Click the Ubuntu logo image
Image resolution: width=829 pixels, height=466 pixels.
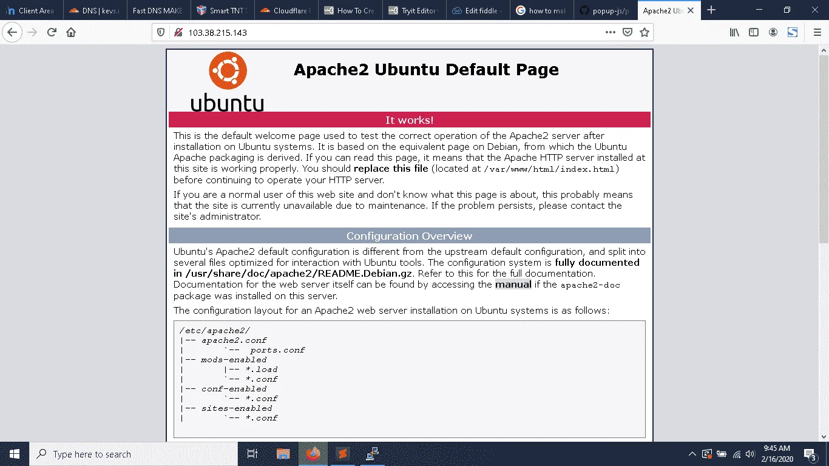click(228, 81)
